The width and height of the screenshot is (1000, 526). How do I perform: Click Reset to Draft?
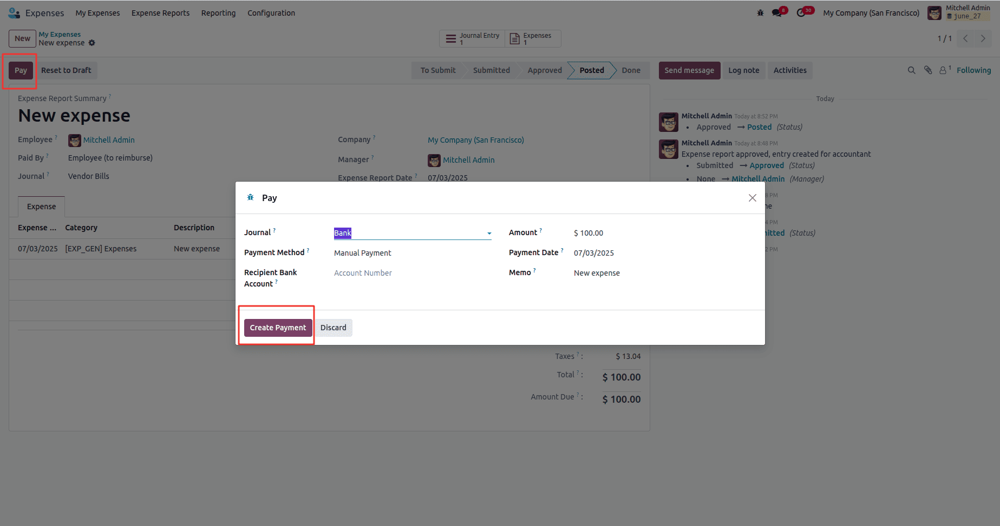(x=66, y=70)
